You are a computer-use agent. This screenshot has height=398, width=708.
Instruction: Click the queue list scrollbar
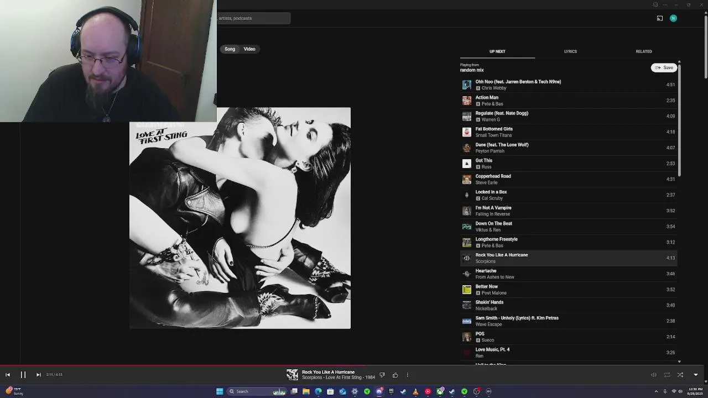coord(679,120)
